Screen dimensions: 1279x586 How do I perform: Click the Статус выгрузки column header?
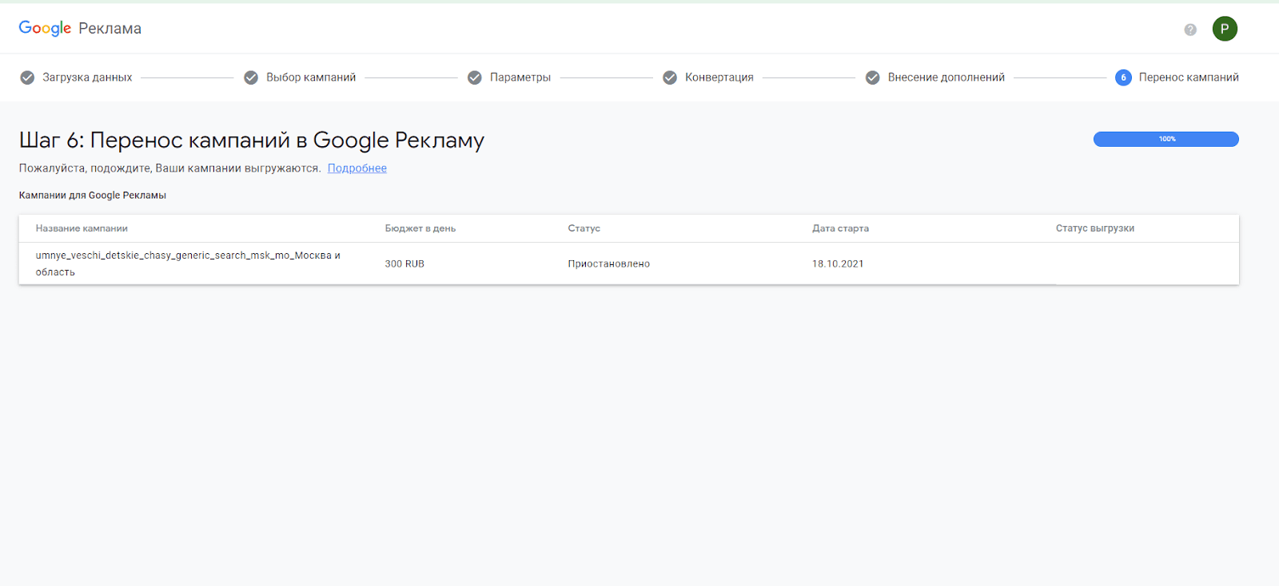tap(1095, 228)
